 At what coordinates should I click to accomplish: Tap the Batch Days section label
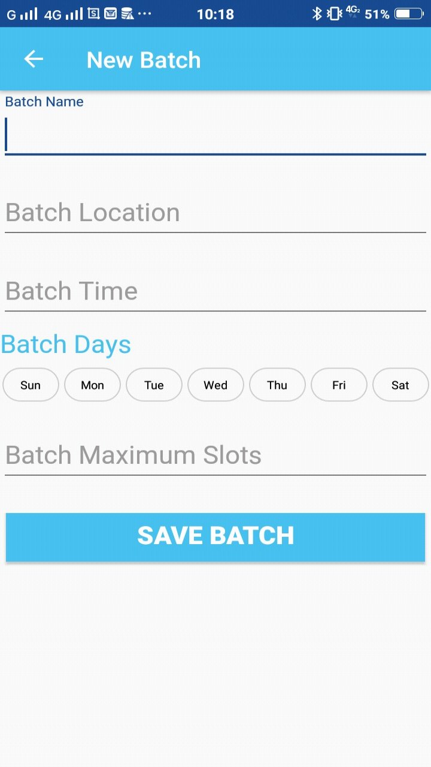tap(66, 345)
